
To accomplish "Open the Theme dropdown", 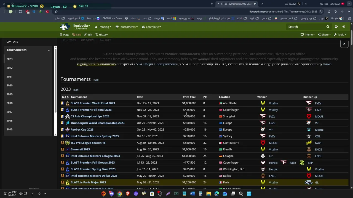I will point(308,35).
